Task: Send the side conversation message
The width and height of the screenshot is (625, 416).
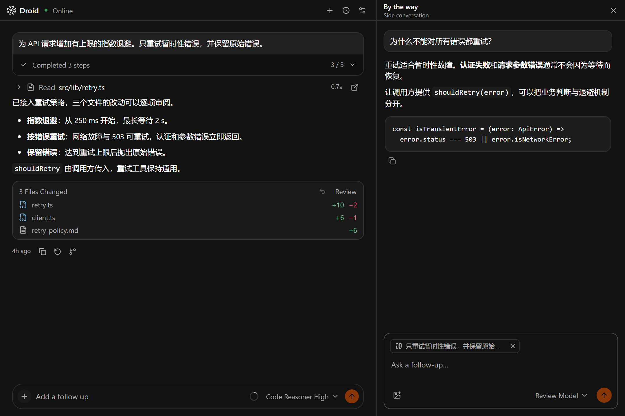Action: click(604, 395)
